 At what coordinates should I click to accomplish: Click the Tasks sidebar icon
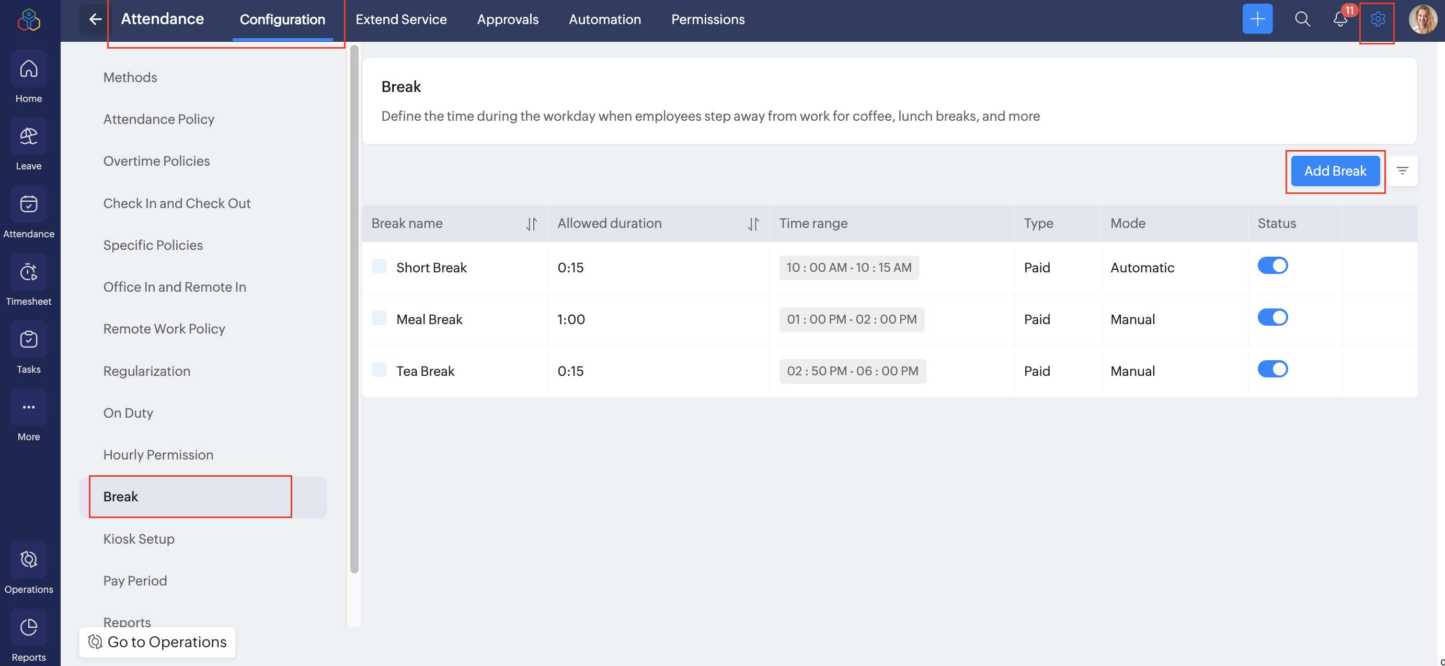click(x=29, y=339)
